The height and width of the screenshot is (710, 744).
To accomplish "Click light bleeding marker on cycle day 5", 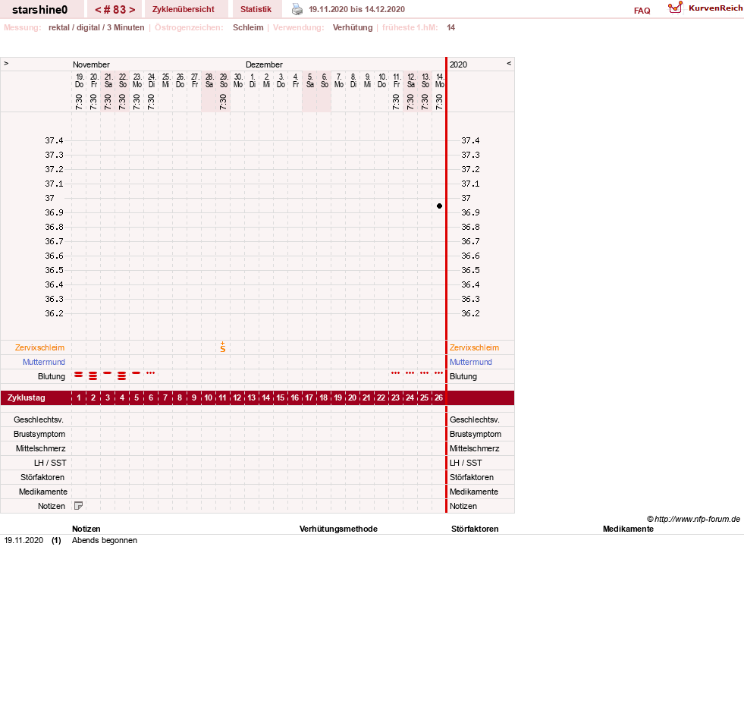I will pyautogui.click(x=137, y=373).
